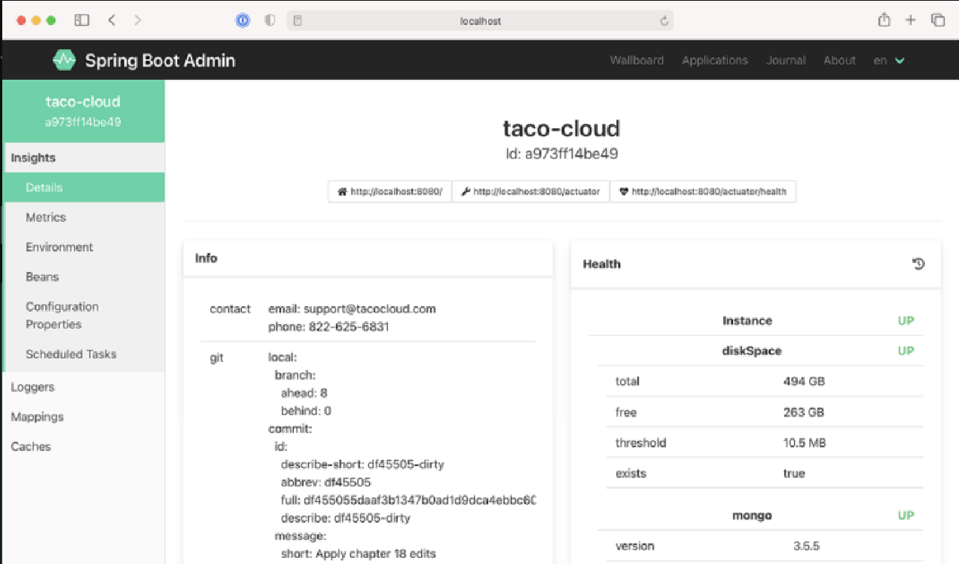Select Beans in the sidebar

pyautogui.click(x=84, y=277)
